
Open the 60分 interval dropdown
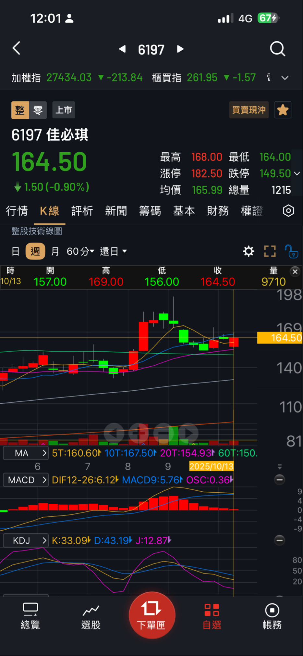click(x=80, y=251)
